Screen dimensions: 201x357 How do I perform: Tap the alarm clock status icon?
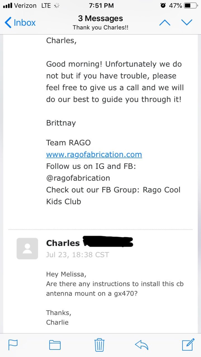point(163,5)
